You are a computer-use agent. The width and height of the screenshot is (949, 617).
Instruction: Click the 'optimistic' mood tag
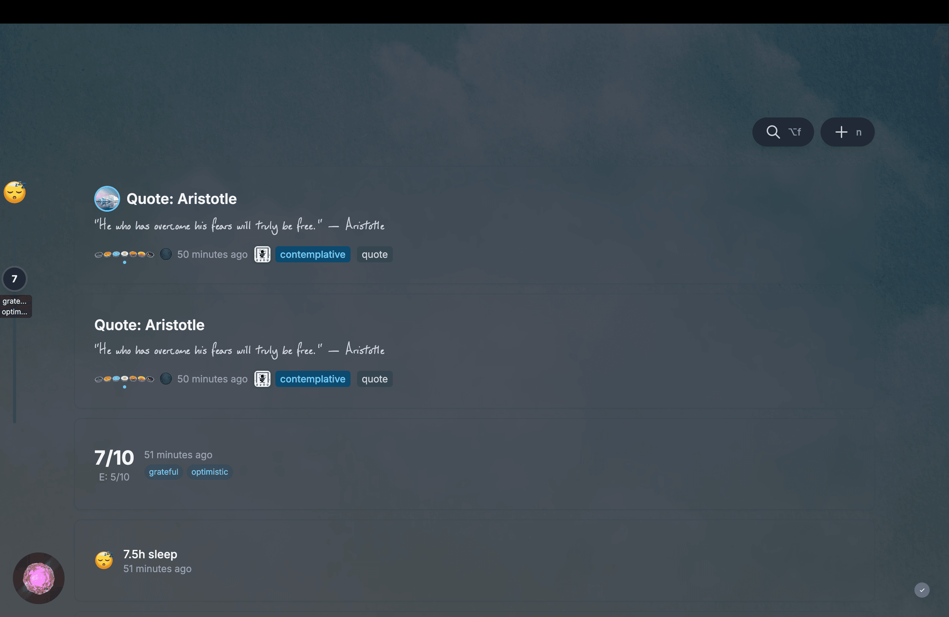[x=209, y=471]
